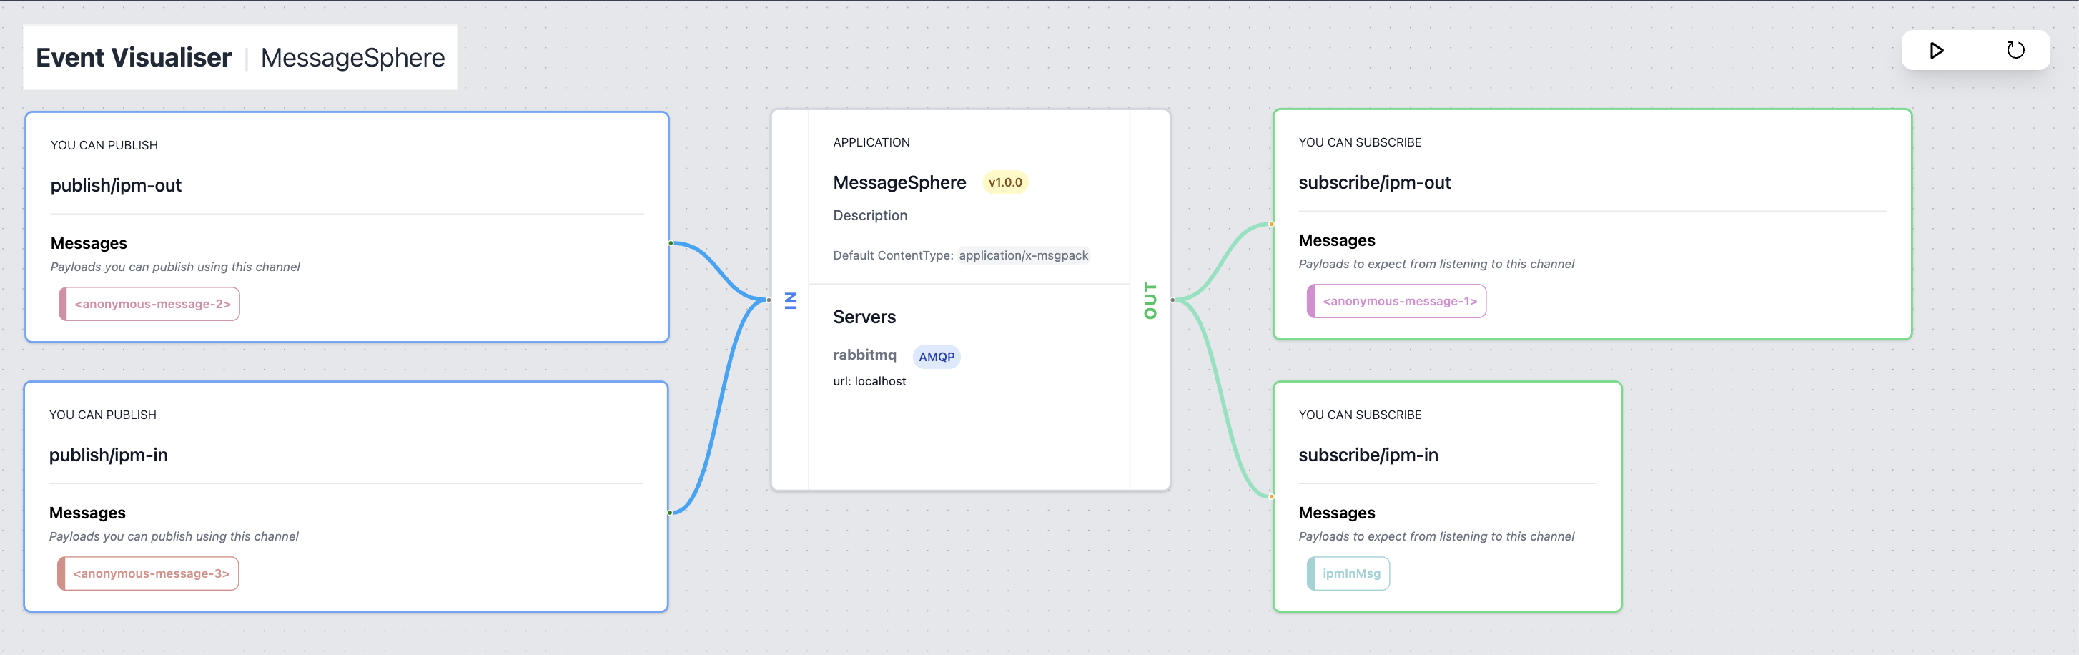Click the v1.0.0 version badge
This screenshot has width=2079, height=655.
(x=1004, y=182)
